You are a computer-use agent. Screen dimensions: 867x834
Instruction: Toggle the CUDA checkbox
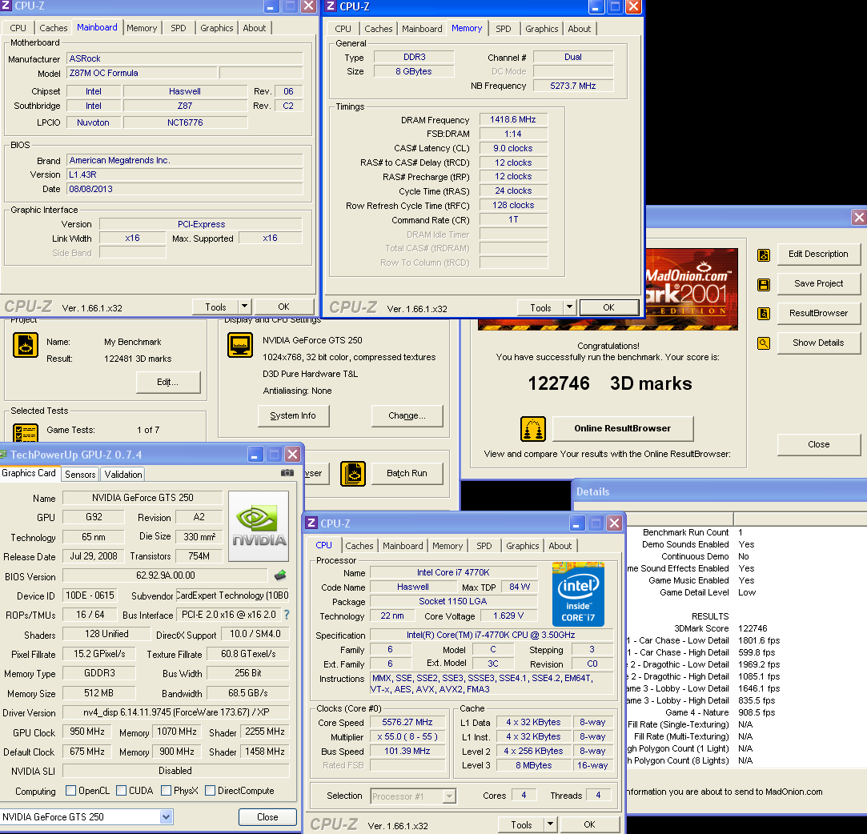point(121,790)
